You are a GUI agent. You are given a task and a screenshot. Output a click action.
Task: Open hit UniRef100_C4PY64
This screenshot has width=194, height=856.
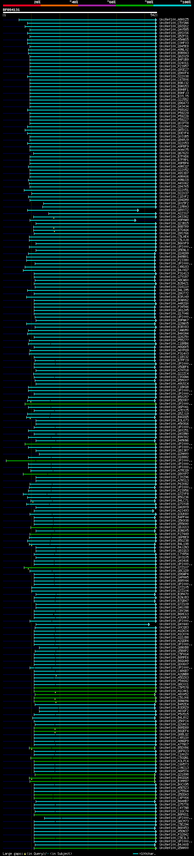pos(174,798)
